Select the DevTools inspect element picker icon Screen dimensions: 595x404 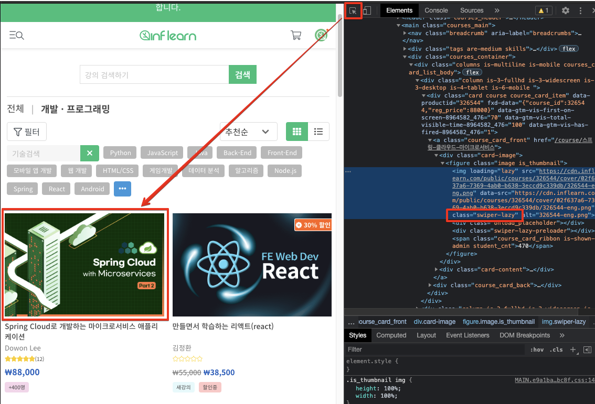[x=353, y=10]
